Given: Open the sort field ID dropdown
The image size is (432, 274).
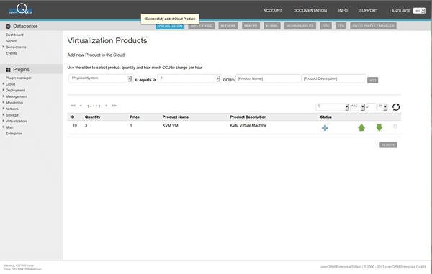Looking at the screenshot, I should click(332, 106).
